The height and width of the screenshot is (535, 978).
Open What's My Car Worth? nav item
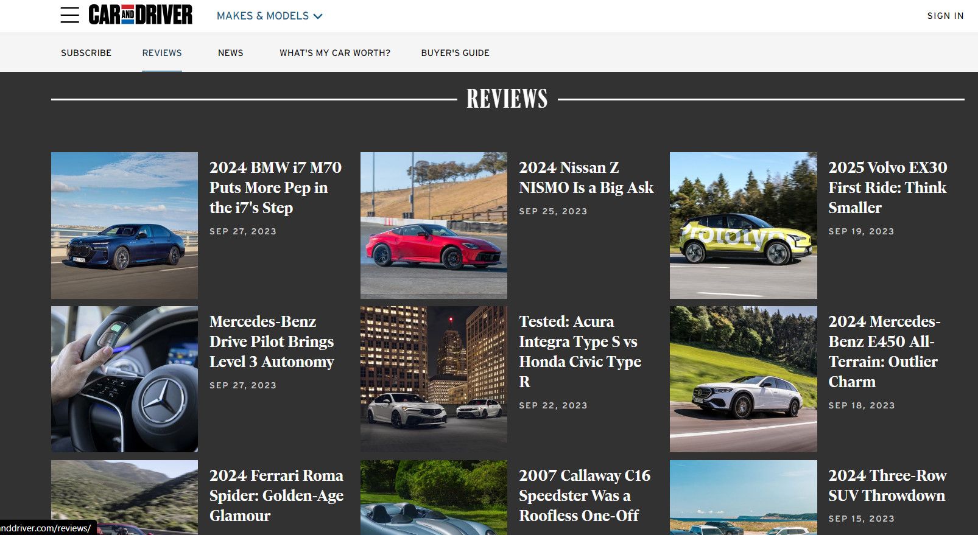335,53
